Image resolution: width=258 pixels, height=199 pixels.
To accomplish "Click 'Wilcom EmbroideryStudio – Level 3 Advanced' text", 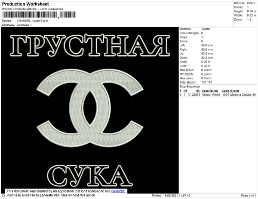I will (33, 9).
